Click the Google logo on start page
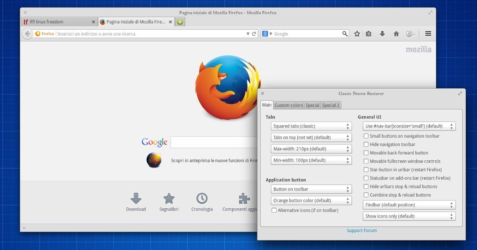 pyautogui.click(x=154, y=142)
